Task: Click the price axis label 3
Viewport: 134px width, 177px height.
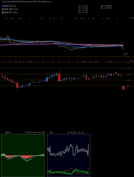Action: coord(128,80)
